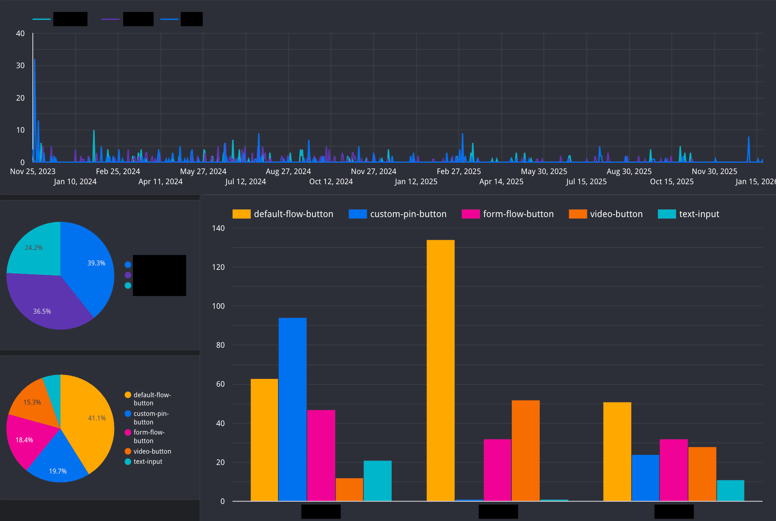This screenshot has width=776, height=521.
Task: Click the tallest blue custom-pin-button bar
Action: [292, 409]
